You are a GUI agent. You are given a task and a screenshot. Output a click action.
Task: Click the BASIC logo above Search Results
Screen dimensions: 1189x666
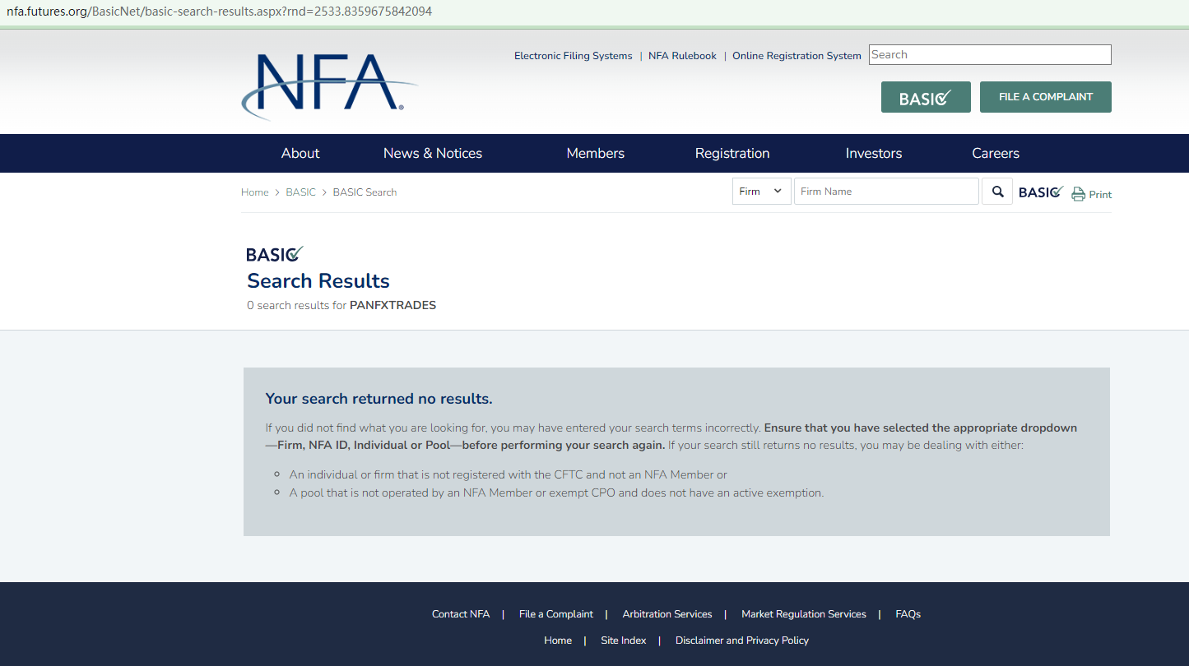pyautogui.click(x=275, y=254)
